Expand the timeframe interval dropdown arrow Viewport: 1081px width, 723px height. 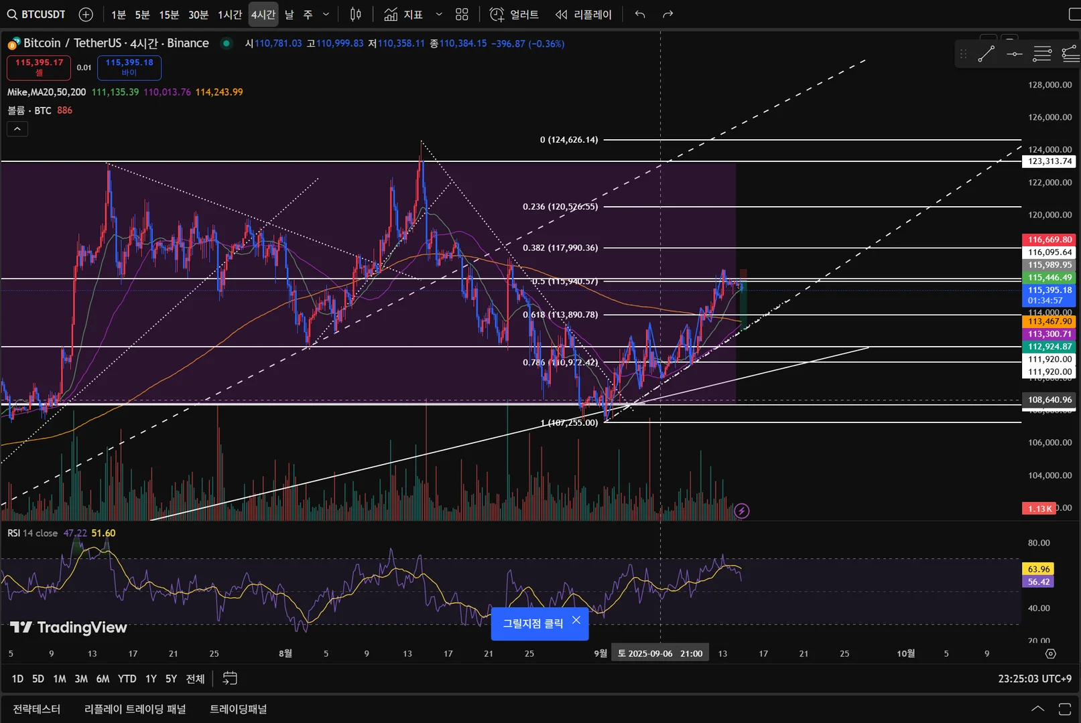tap(326, 14)
